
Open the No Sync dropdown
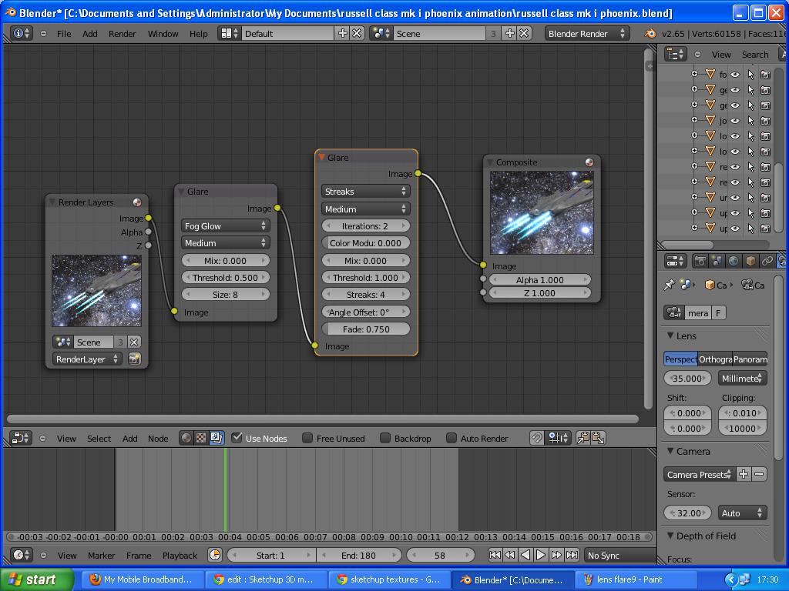pos(620,556)
